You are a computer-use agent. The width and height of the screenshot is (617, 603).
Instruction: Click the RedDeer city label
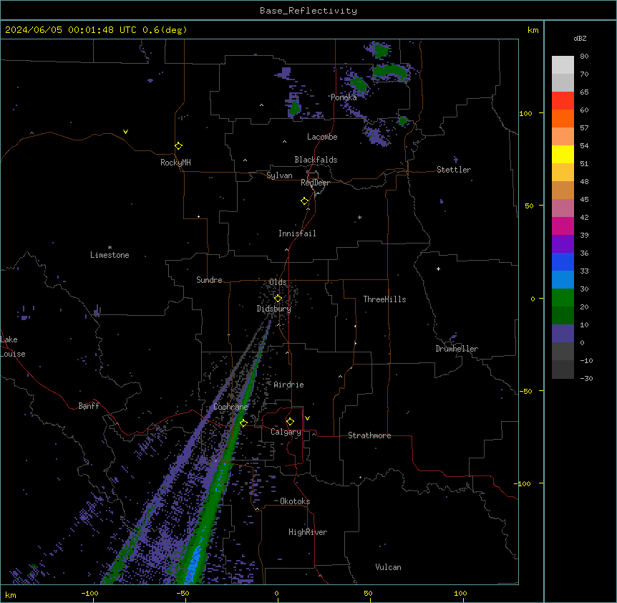(x=315, y=183)
